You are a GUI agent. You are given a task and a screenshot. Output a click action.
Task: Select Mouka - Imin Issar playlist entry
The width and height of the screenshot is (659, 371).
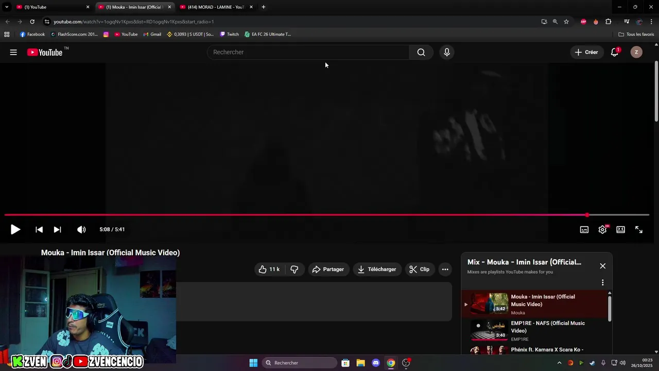534,304
